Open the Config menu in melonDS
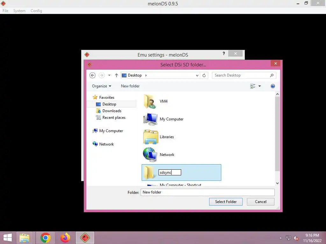 (x=36, y=11)
